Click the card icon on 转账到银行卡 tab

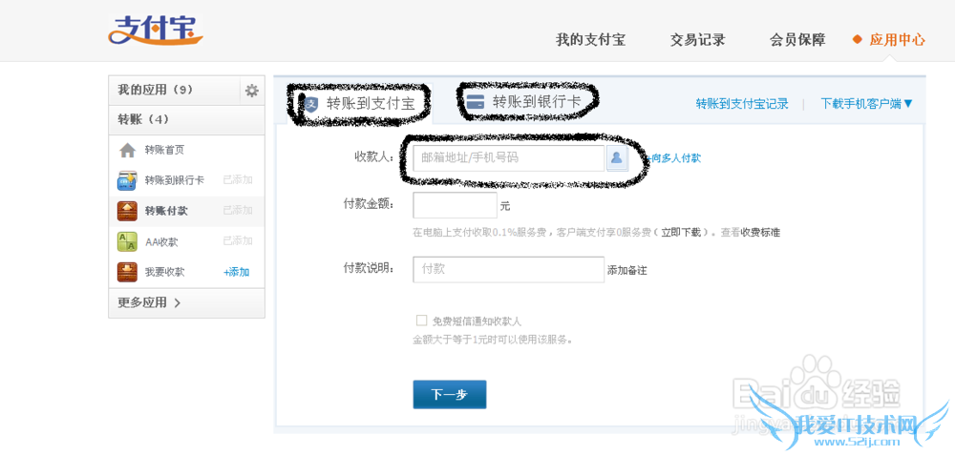pos(475,101)
